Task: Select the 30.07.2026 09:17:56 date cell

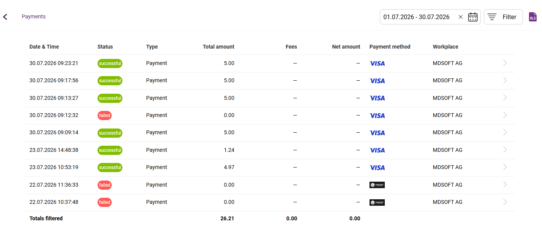Action: [x=54, y=80]
